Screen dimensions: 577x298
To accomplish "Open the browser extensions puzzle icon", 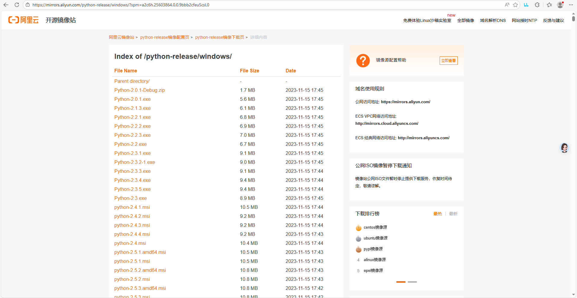I will click(537, 5).
